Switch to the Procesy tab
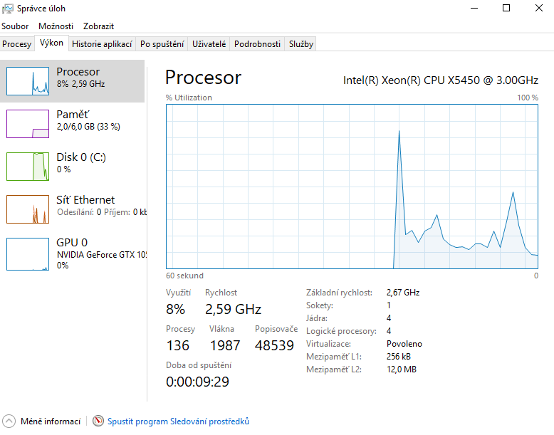The height and width of the screenshot is (435, 554). coord(17,44)
